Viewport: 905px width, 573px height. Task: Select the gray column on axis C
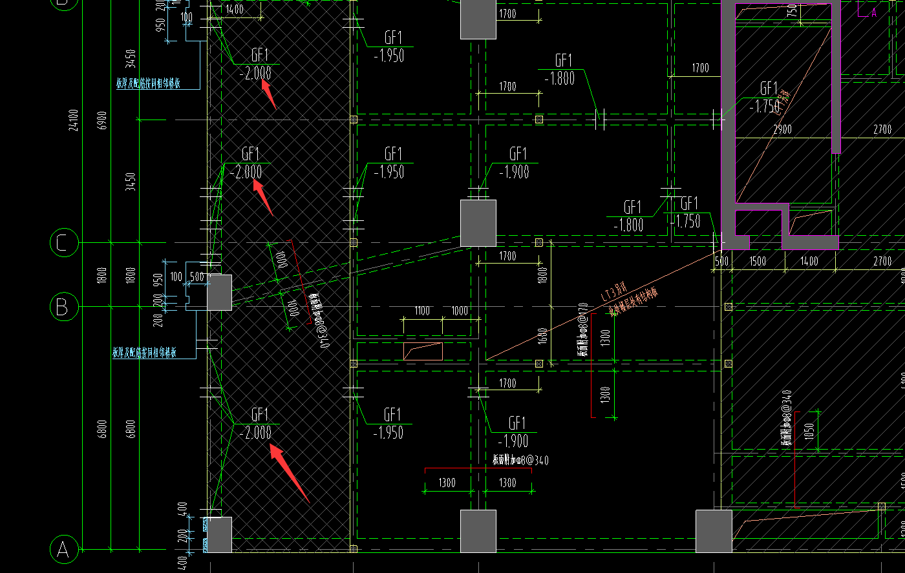click(x=478, y=223)
